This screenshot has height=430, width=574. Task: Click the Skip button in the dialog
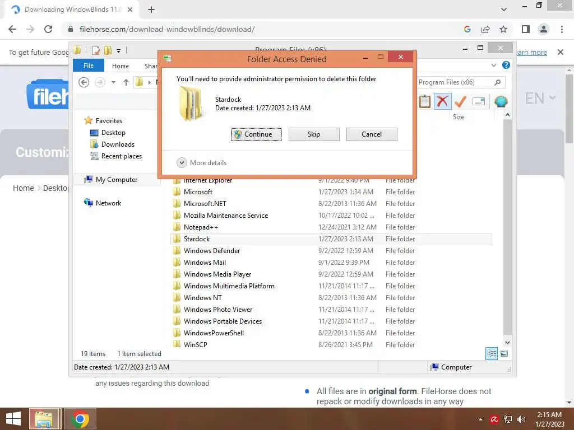click(314, 134)
